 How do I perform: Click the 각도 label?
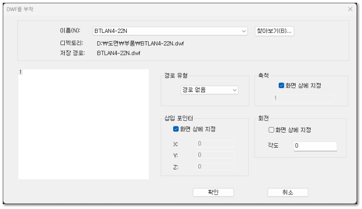click(273, 145)
